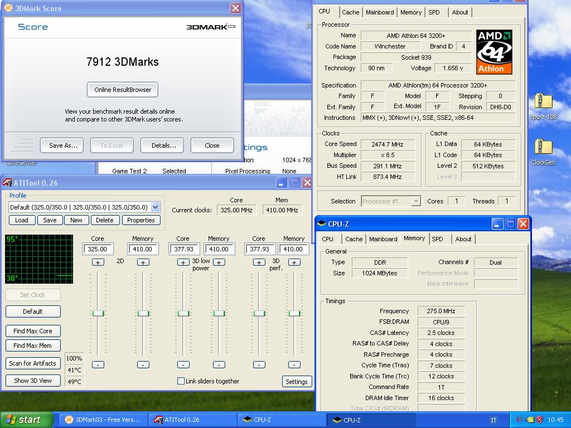This screenshot has width=571, height=428.
Task: Decrease 3D low power Memory minus button
Action: point(219,364)
